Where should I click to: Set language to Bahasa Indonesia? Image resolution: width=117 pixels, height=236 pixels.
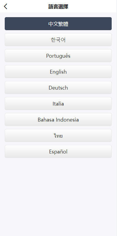pos(58,119)
